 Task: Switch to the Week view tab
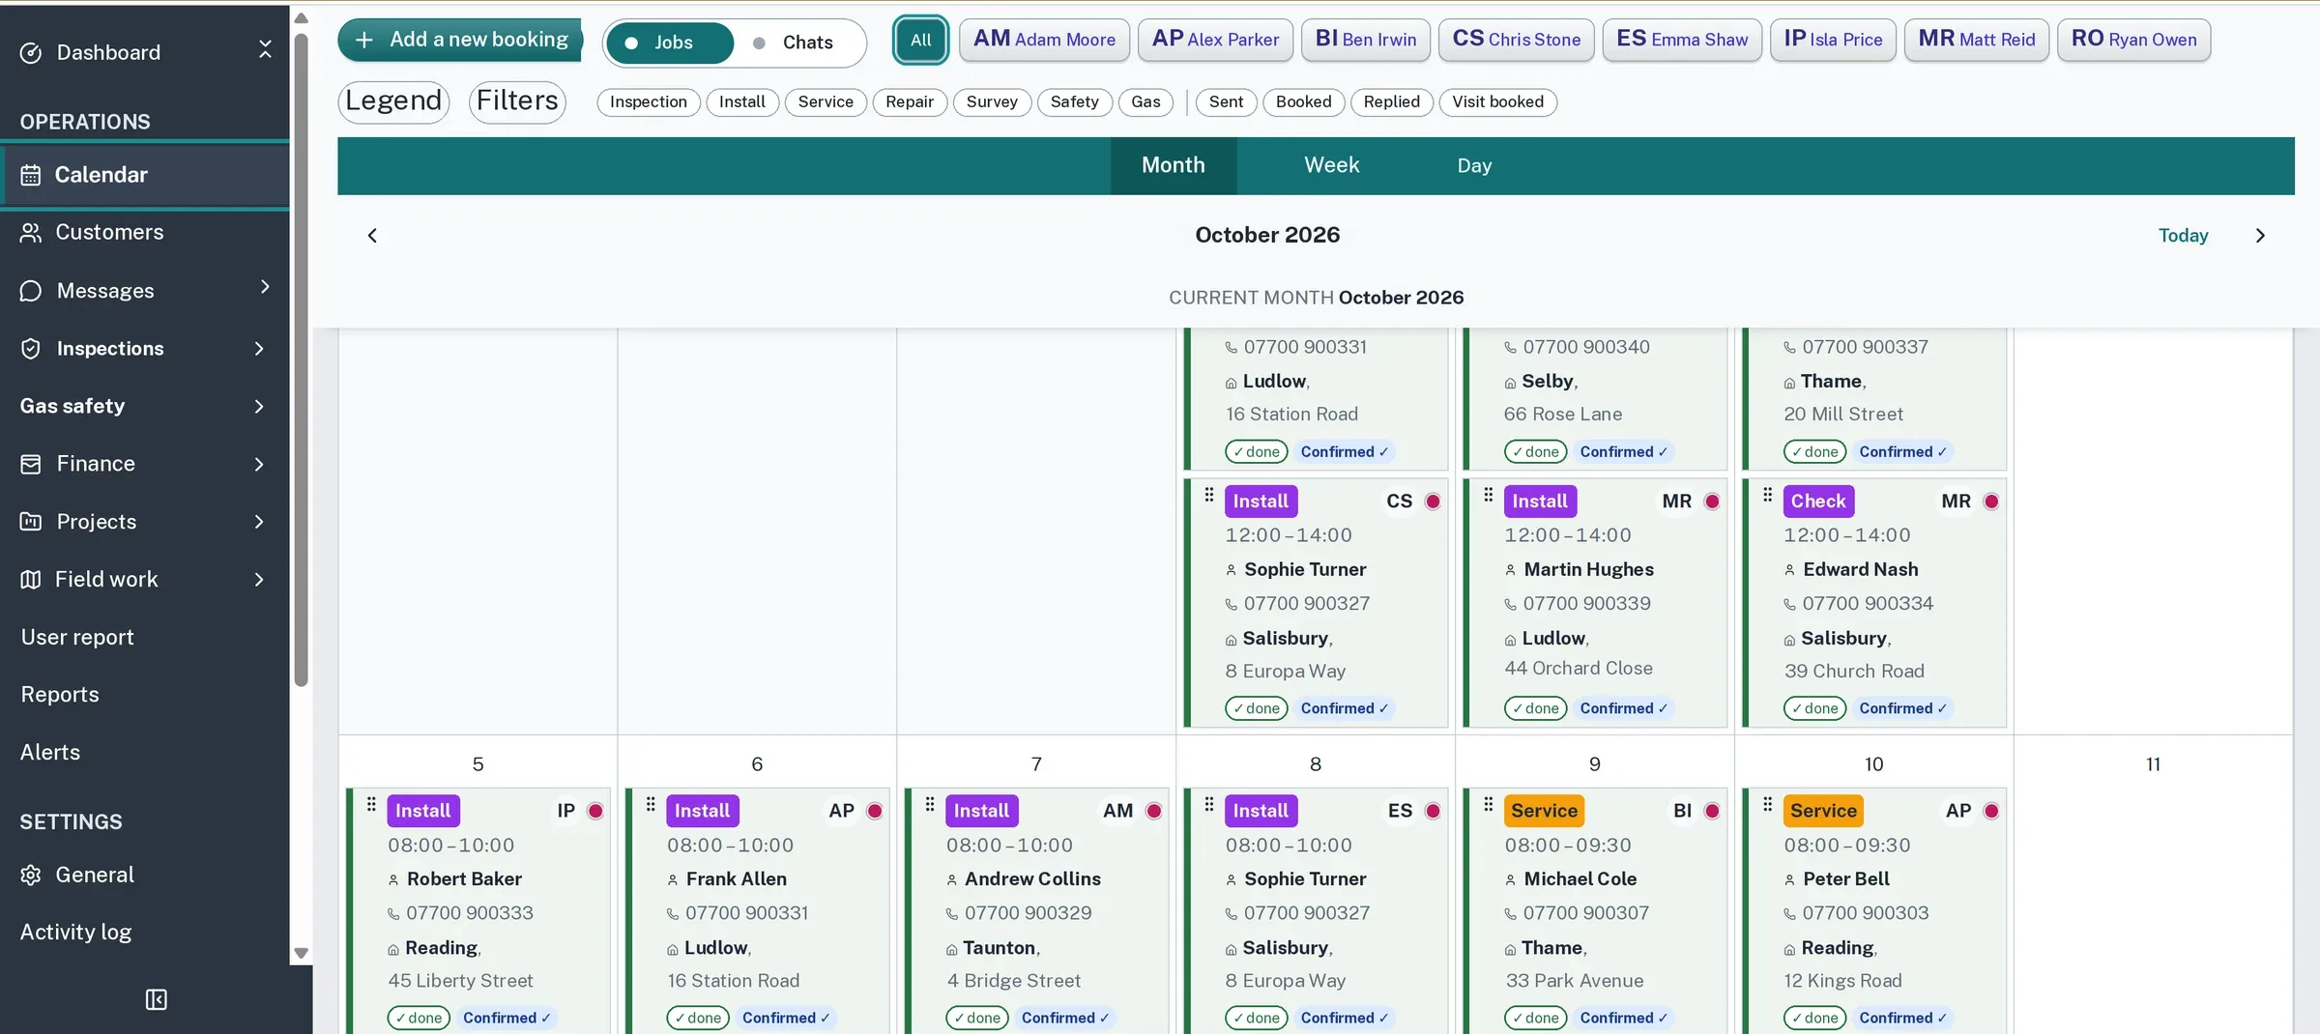[x=1331, y=165]
